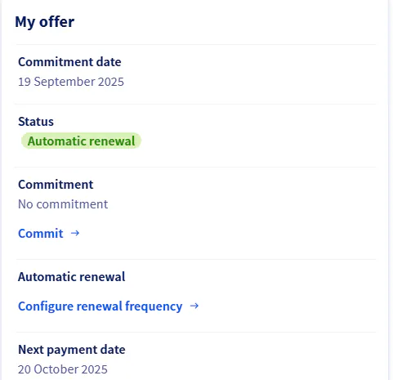This screenshot has width=393, height=380.
Task: Click the arrow next to Configure renewal frequency
Action: pyautogui.click(x=194, y=306)
